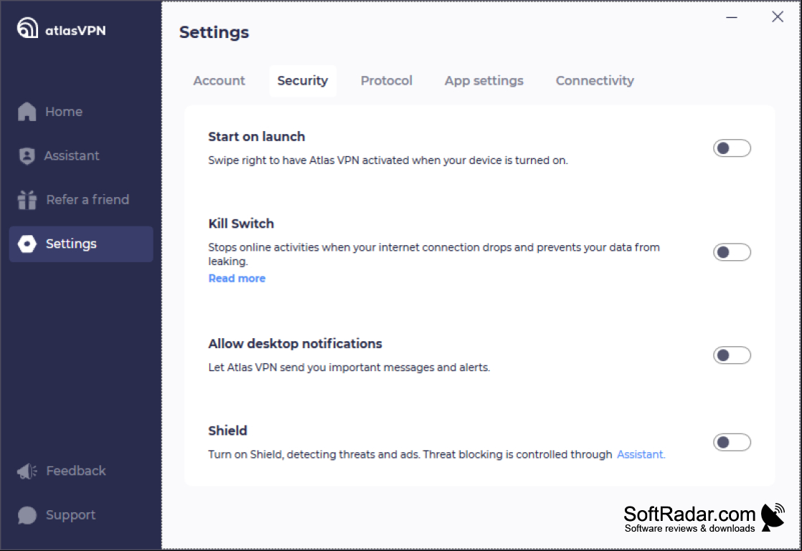Minimize the Atlas VPN window

click(732, 17)
